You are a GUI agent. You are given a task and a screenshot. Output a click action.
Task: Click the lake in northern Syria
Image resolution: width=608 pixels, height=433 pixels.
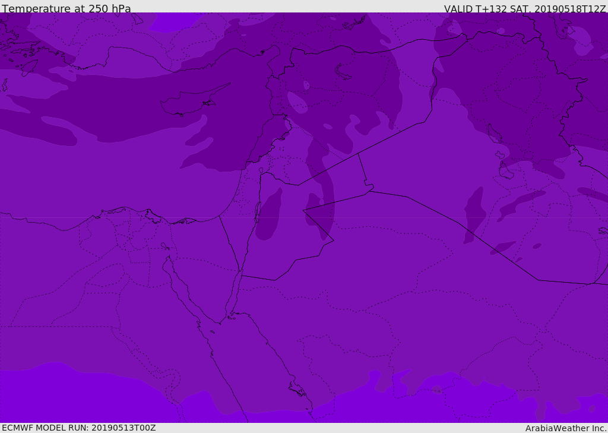click(x=343, y=72)
